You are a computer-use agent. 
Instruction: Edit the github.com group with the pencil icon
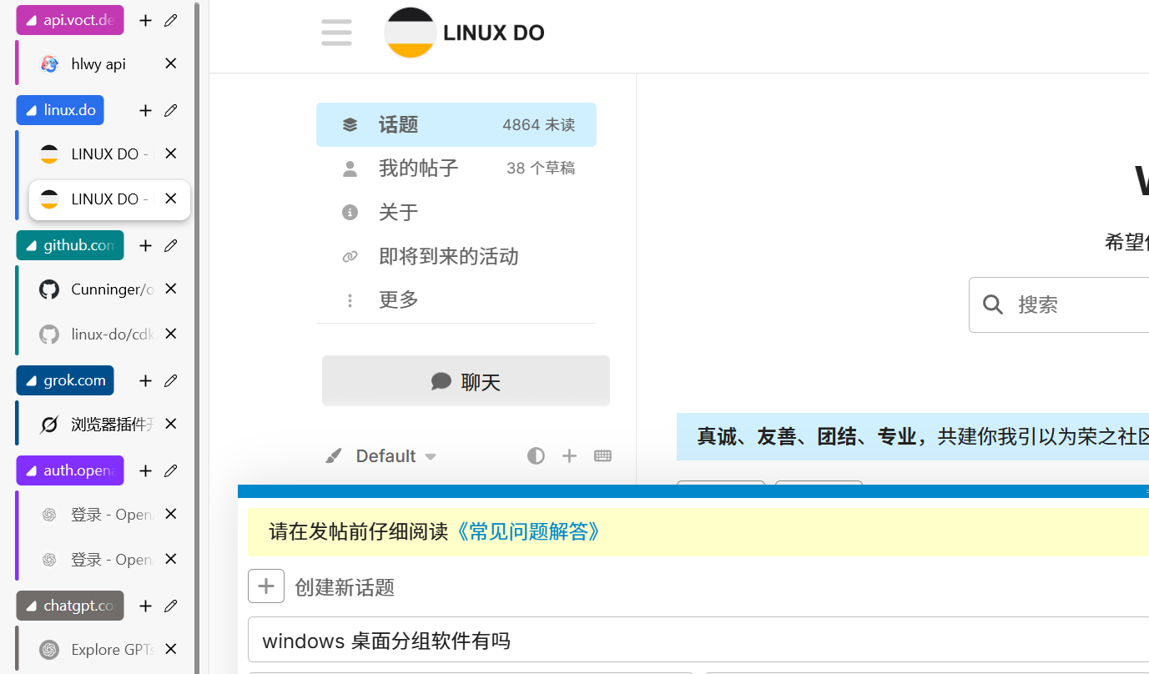(171, 245)
